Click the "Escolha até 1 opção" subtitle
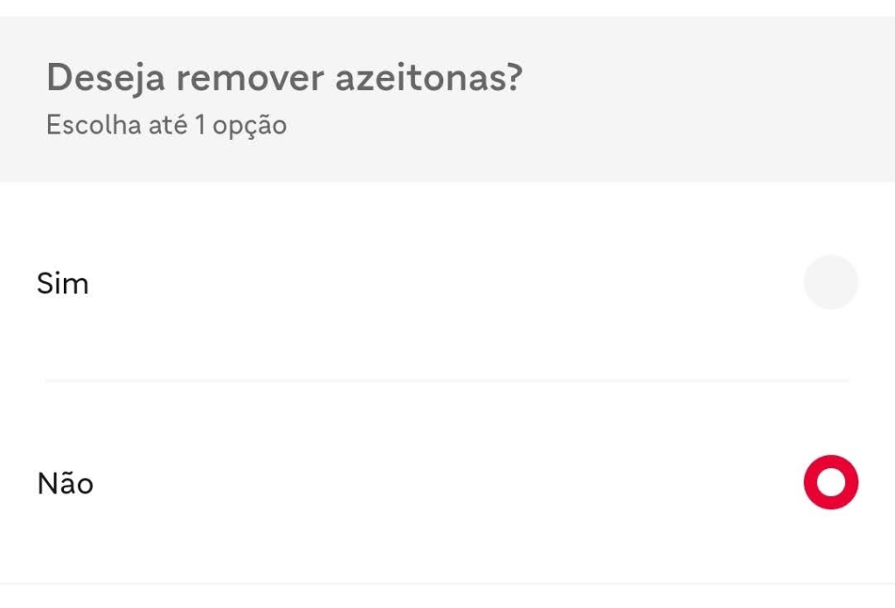Screen dimensions: 895x608 (x=166, y=126)
